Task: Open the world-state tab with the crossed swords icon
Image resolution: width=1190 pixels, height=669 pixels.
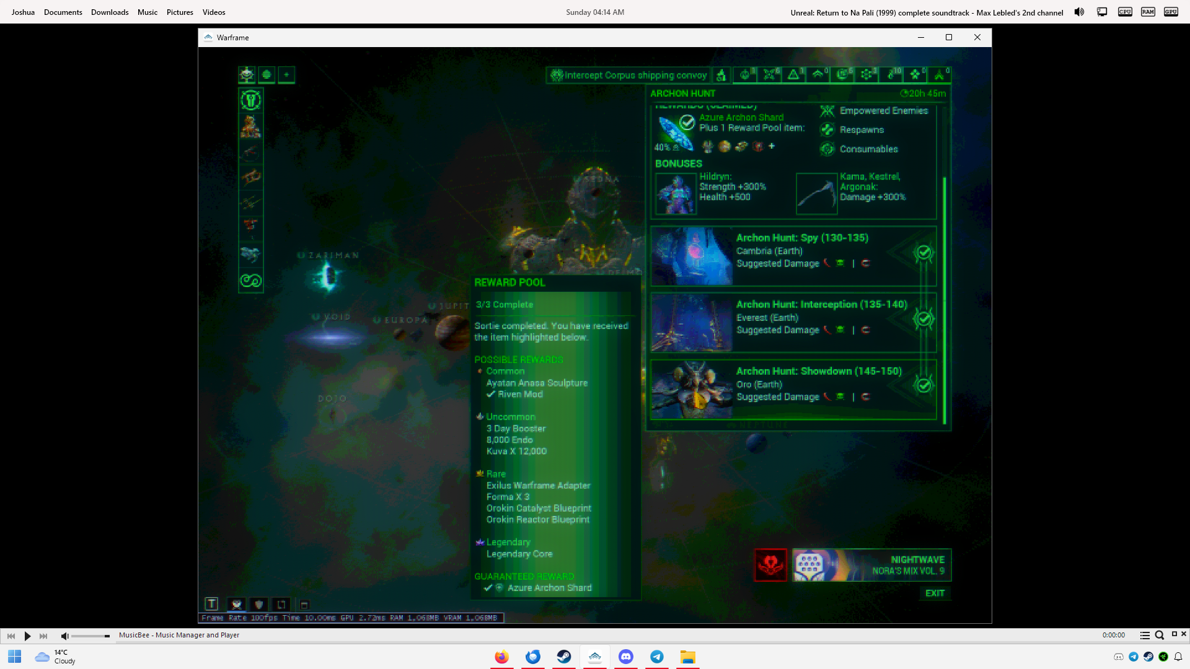Action: click(769, 75)
